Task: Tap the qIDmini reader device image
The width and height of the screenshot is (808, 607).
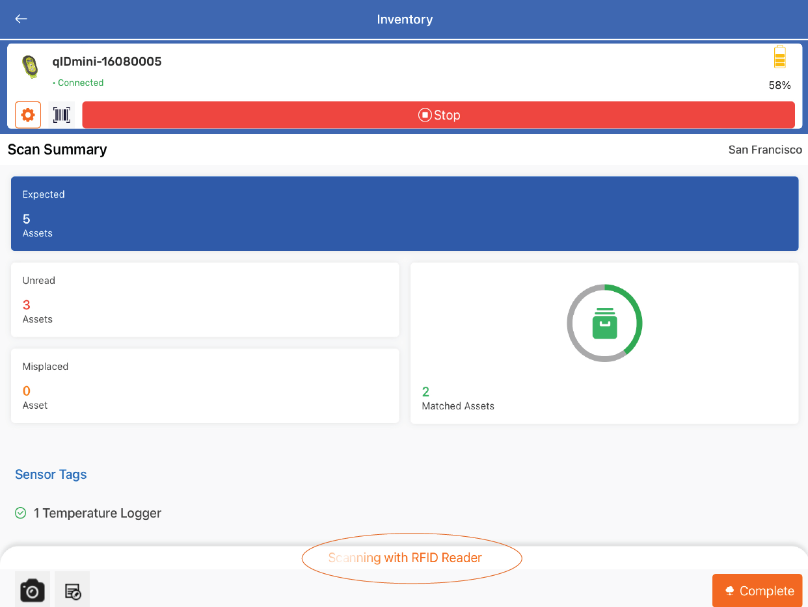Action: pos(30,68)
